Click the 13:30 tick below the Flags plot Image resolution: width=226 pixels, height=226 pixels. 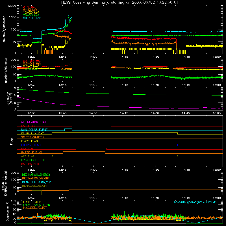pyautogui.click(x=32, y=170)
